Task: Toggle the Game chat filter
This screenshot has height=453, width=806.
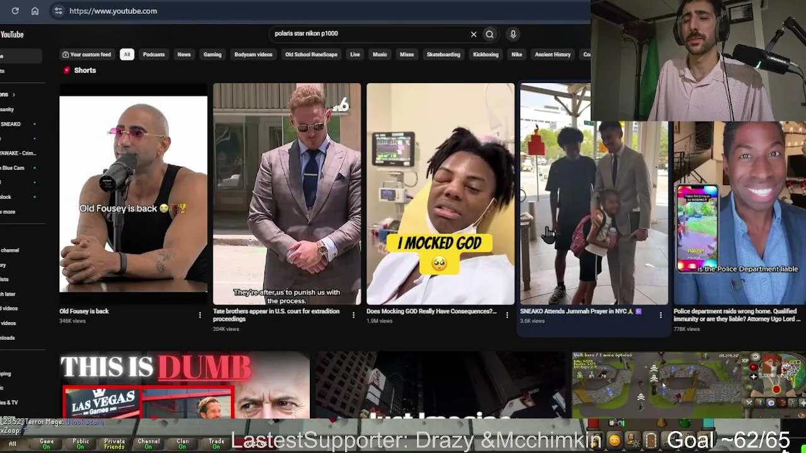Action: [47, 444]
